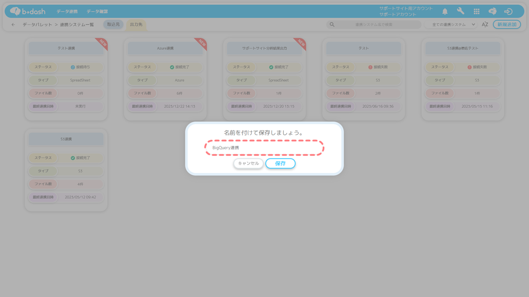Click the Azure type value

point(180,80)
